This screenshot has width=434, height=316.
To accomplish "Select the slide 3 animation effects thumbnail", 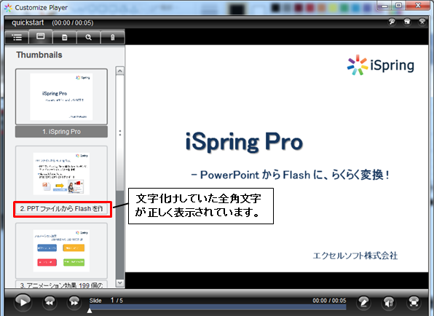I will click(61, 250).
